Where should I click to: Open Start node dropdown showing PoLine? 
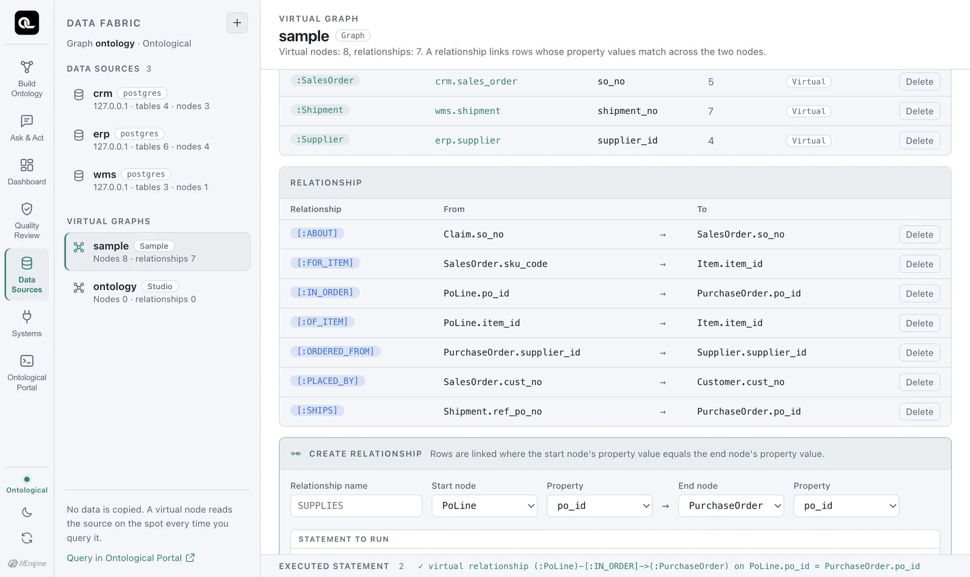click(484, 505)
